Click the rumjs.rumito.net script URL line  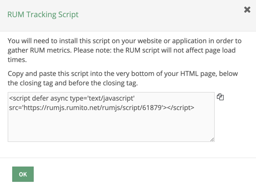click(x=102, y=108)
